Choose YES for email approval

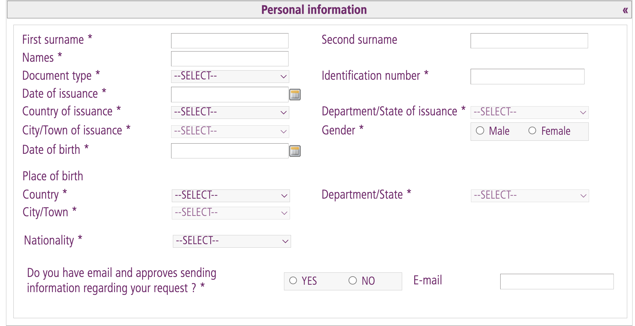point(293,280)
